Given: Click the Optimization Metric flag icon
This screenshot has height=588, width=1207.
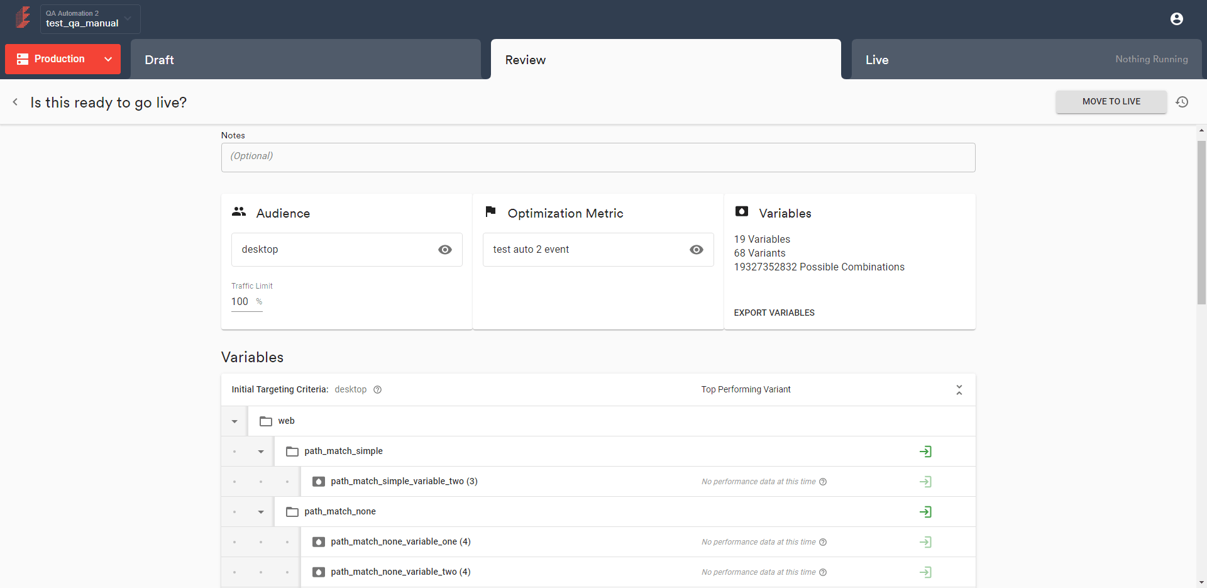Looking at the screenshot, I should point(491,211).
